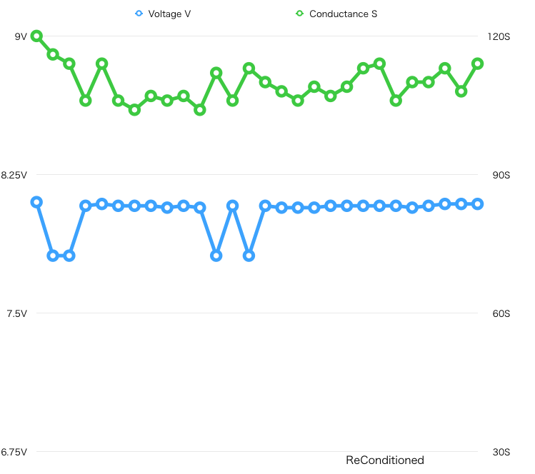Image resolution: width=535 pixels, height=474 pixels.
Task: Click the third Voltage data point
Action: pyautogui.click(x=69, y=256)
